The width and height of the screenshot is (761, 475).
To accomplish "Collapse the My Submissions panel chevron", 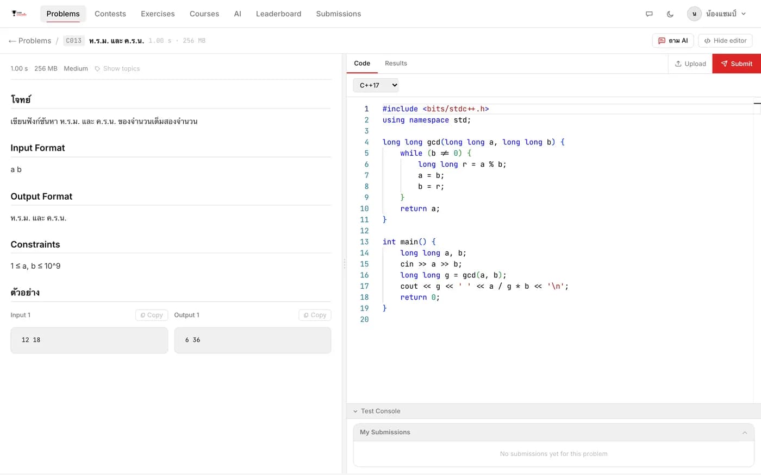I will pos(745,433).
